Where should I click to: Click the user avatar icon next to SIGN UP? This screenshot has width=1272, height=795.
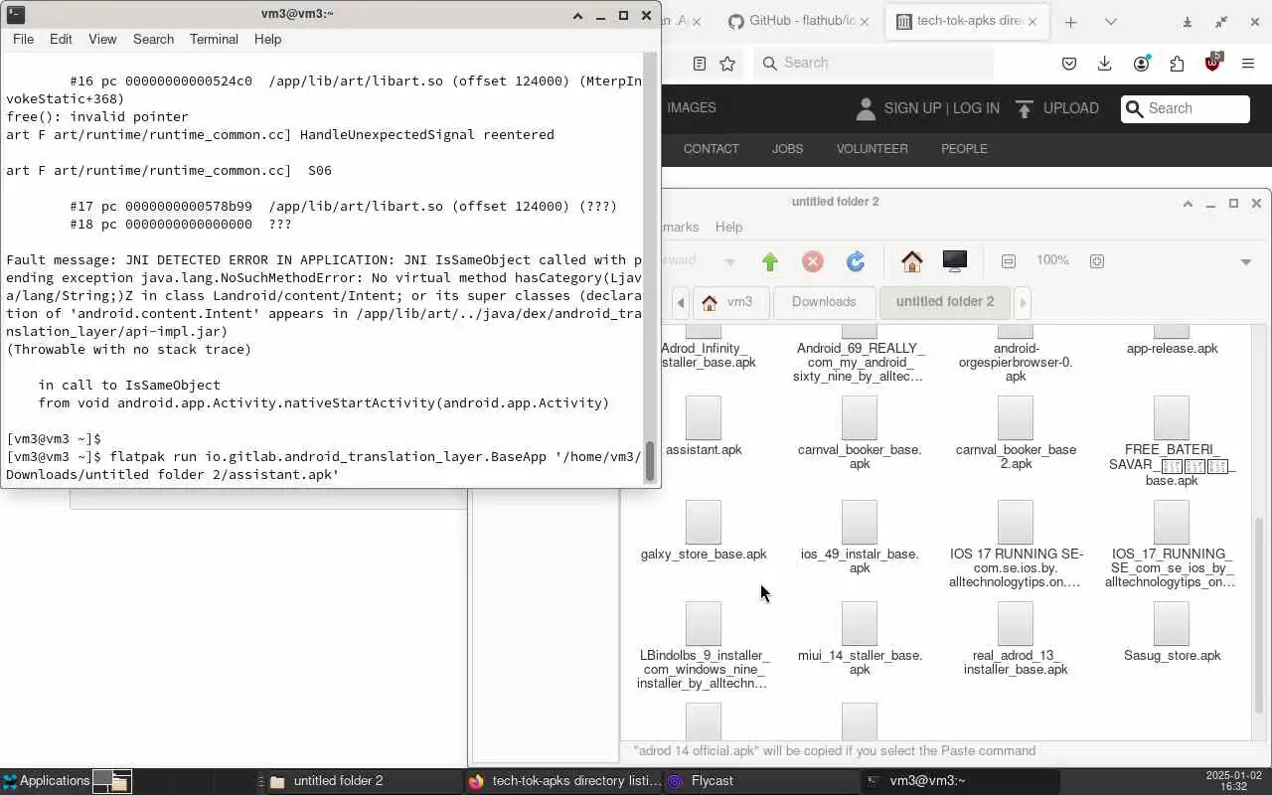[865, 108]
